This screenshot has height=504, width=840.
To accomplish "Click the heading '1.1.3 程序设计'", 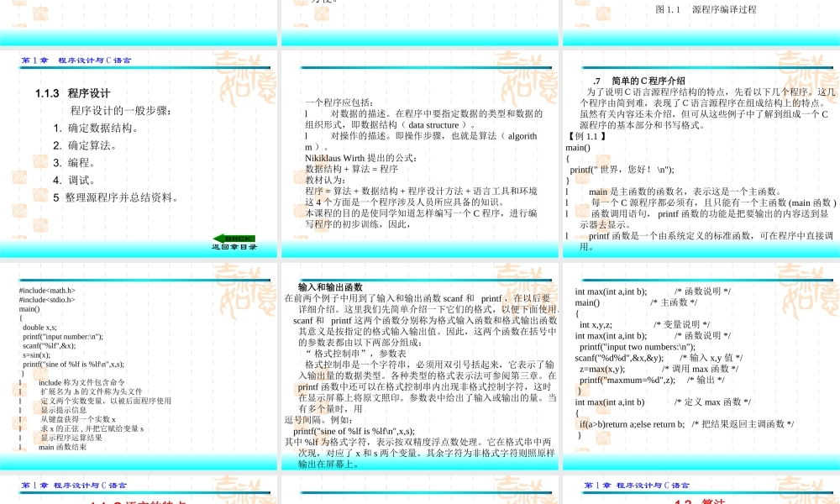I will (x=73, y=93).
